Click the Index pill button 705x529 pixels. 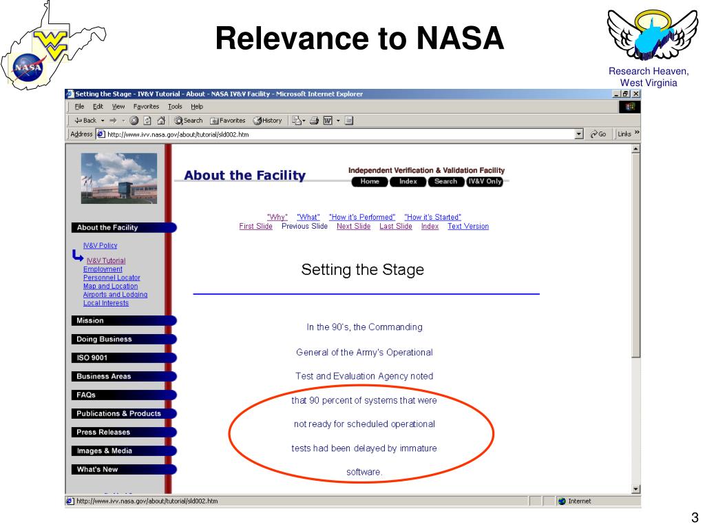pos(408,182)
